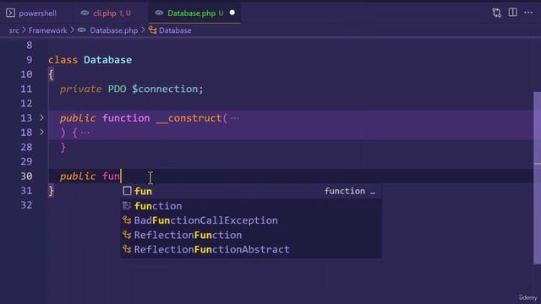Click the snippet icon beside 'fun' suggestion

click(127, 191)
